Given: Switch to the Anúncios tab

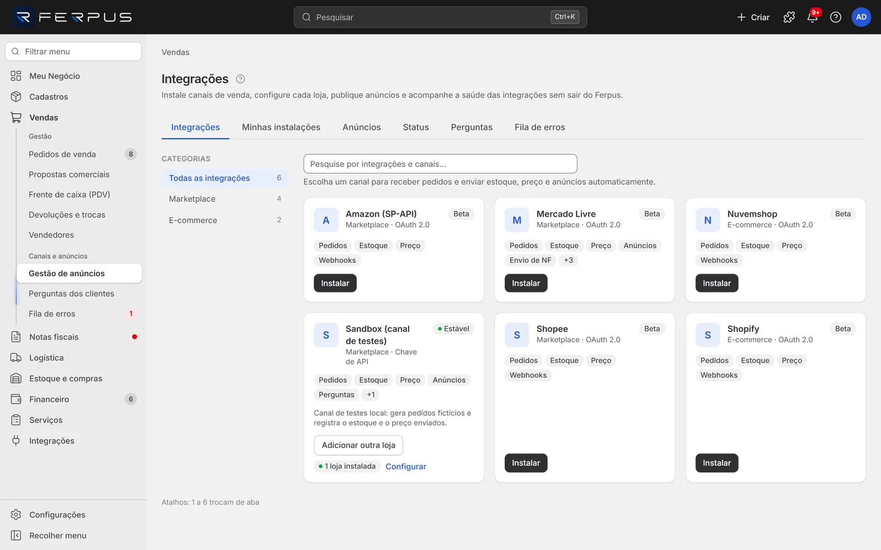Looking at the screenshot, I should 361,127.
